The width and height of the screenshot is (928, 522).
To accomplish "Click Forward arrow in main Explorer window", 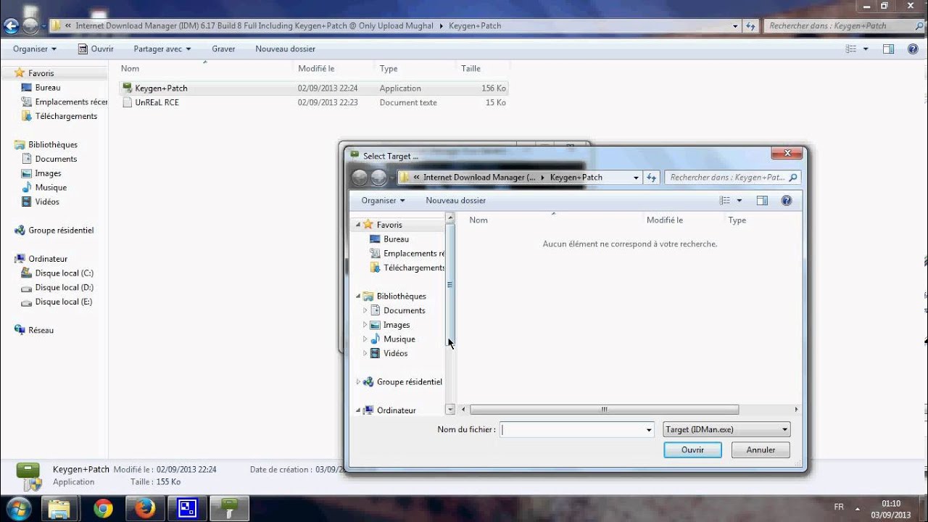I will (30, 27).
